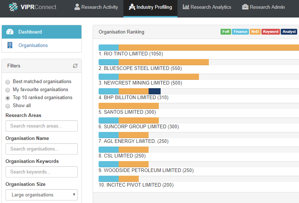The image size is (299, 203).
Task: Click '7. AGL ENERGY LIMITED. (250)'
Action: pyautogui.click(x=134, y=141)
